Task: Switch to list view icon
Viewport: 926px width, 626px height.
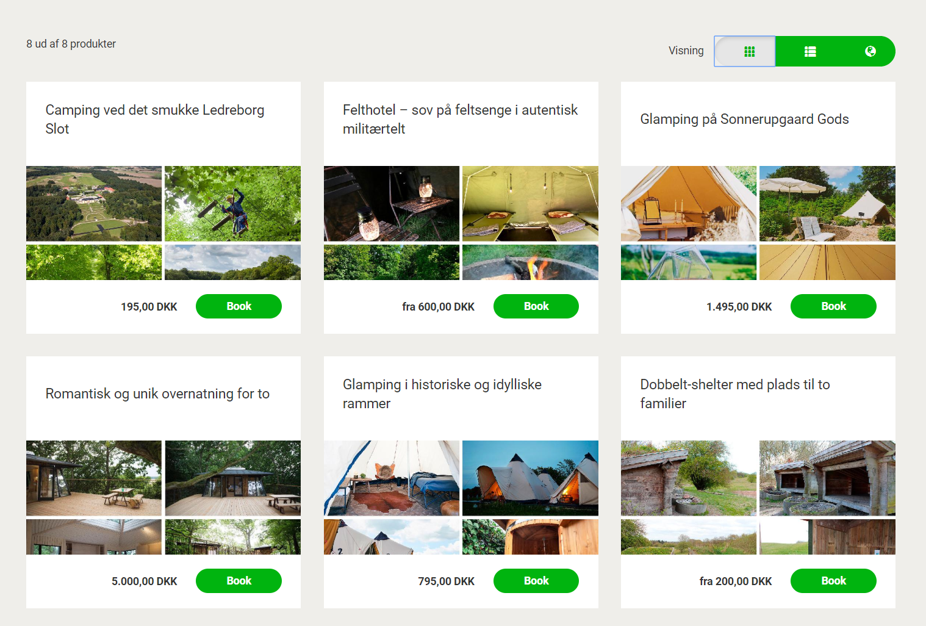Action: [x=810, y=52]
